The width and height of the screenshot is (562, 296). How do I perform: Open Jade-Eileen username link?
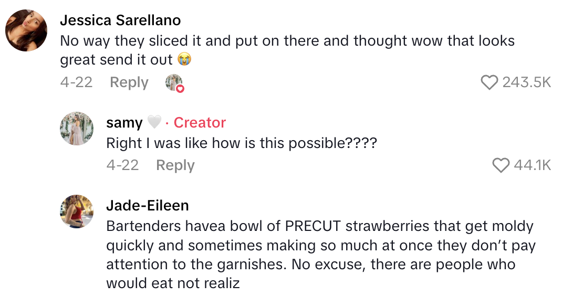pos(147,205)
